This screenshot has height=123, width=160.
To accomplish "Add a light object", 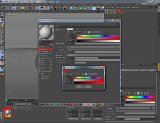I will pos(103,8).
